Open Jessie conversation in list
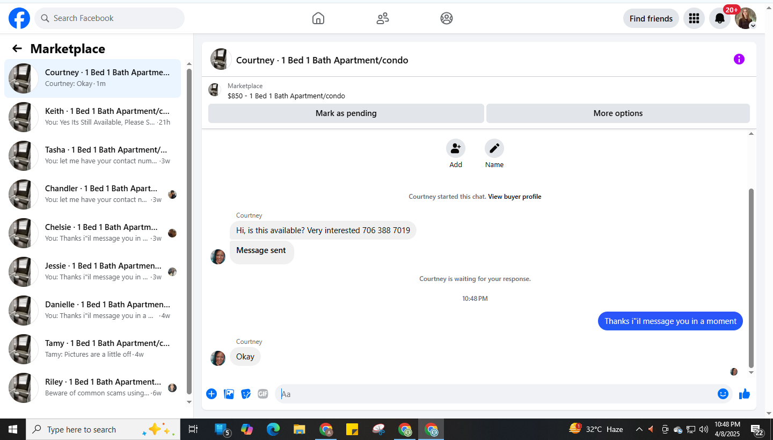Viewport: 773px width, 440px height. [92, 272]
